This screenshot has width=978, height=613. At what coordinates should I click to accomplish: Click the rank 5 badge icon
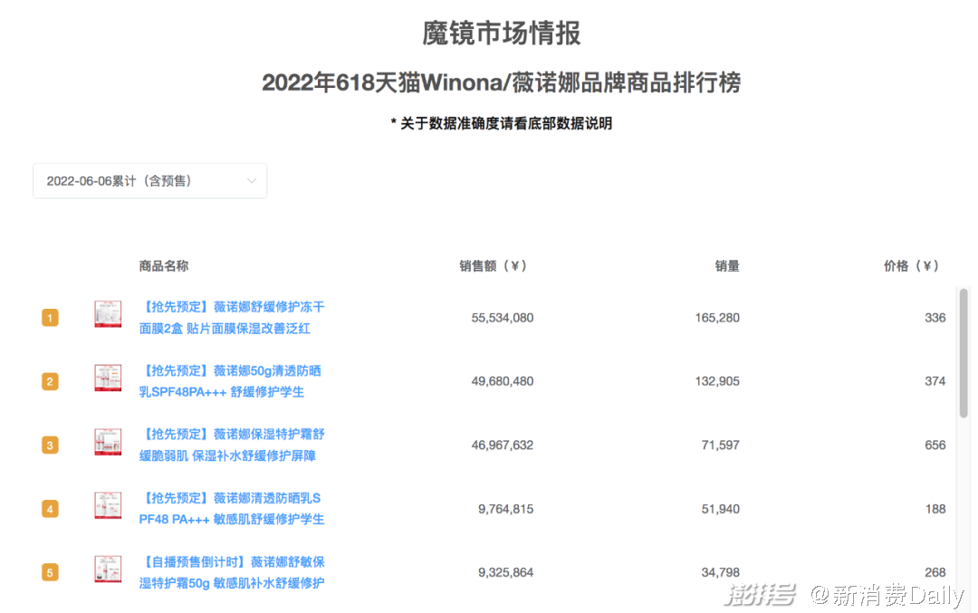point(50,572)
